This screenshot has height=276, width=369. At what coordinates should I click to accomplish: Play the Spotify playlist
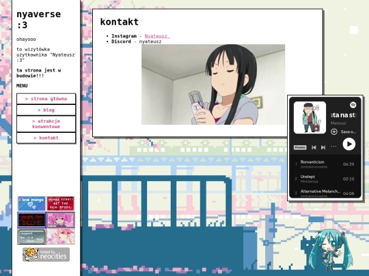348,144
